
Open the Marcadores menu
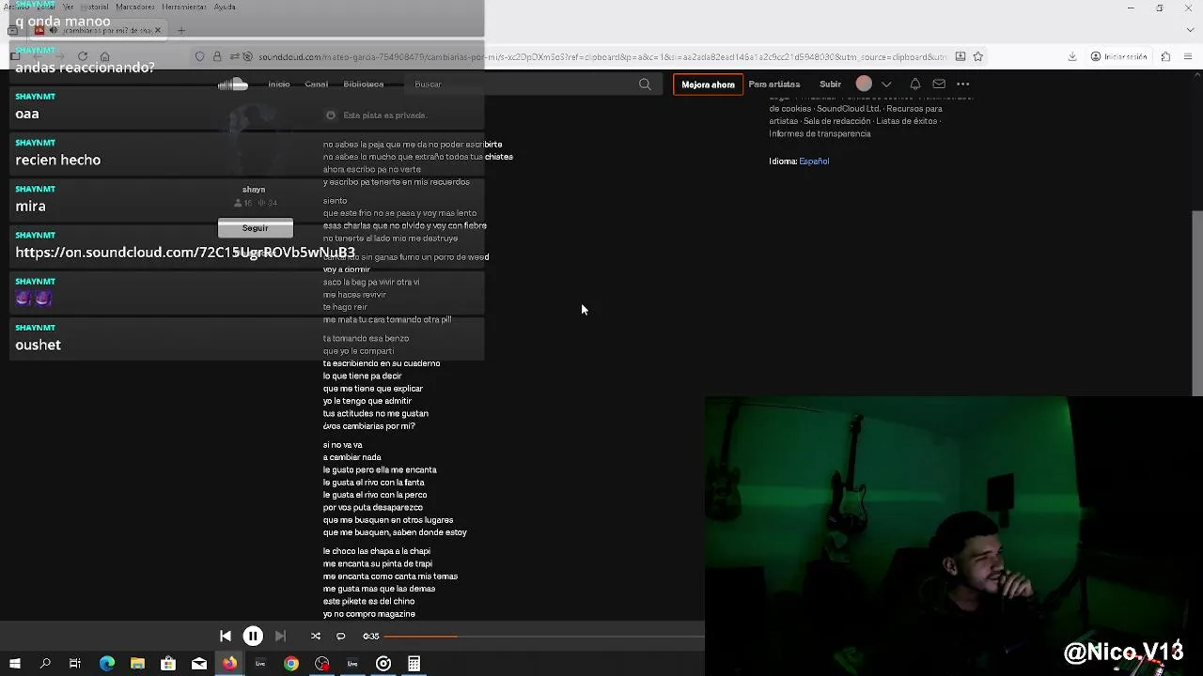pyautogui.click(x=135, y=7)
